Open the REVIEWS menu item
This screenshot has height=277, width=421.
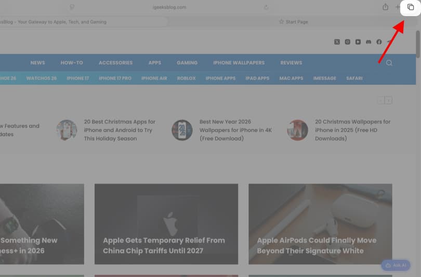tap(291, 63)
